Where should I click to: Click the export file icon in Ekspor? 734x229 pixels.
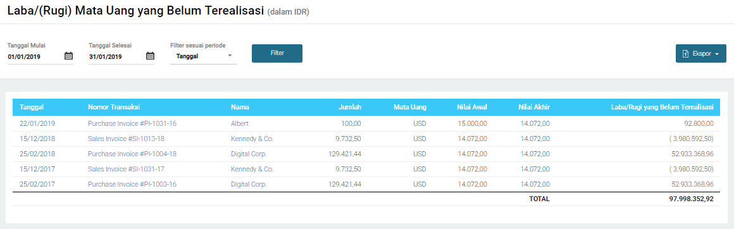coord(686,54)
